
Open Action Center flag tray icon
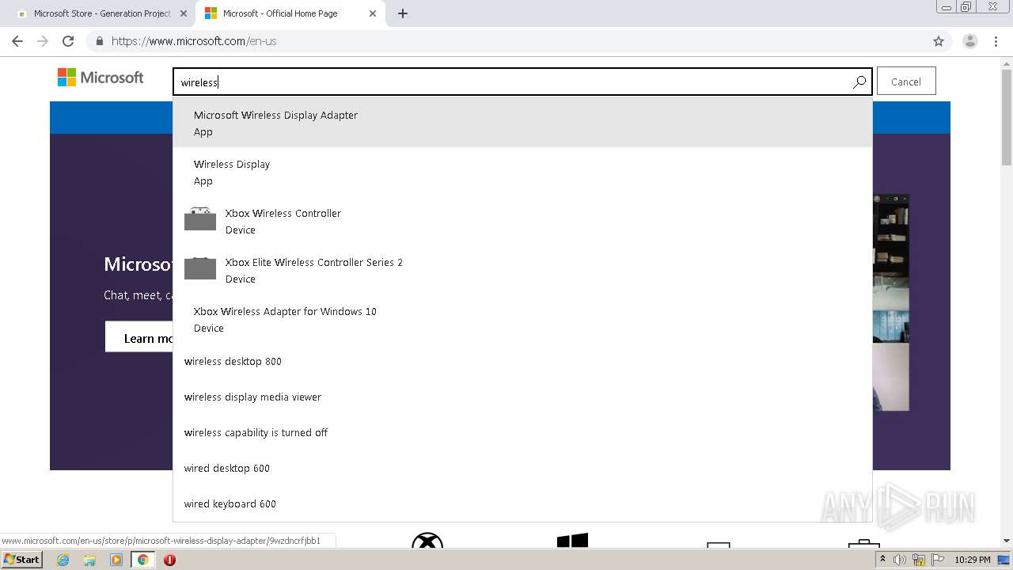pyautogui.click(x=937, y=560)
